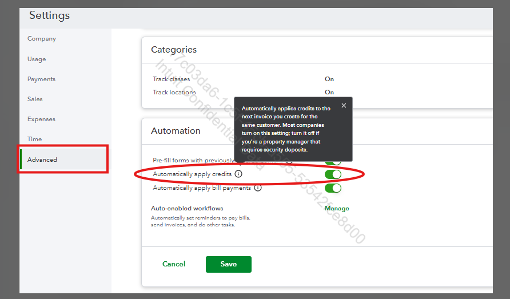
Task: Disable Automatically apply bill payments switch
Action: pyautogui.click(x=333, y=188)
